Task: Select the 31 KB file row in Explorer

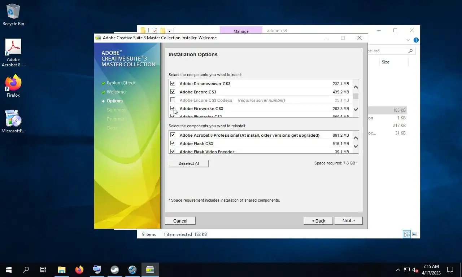Action: click(387, 133)
